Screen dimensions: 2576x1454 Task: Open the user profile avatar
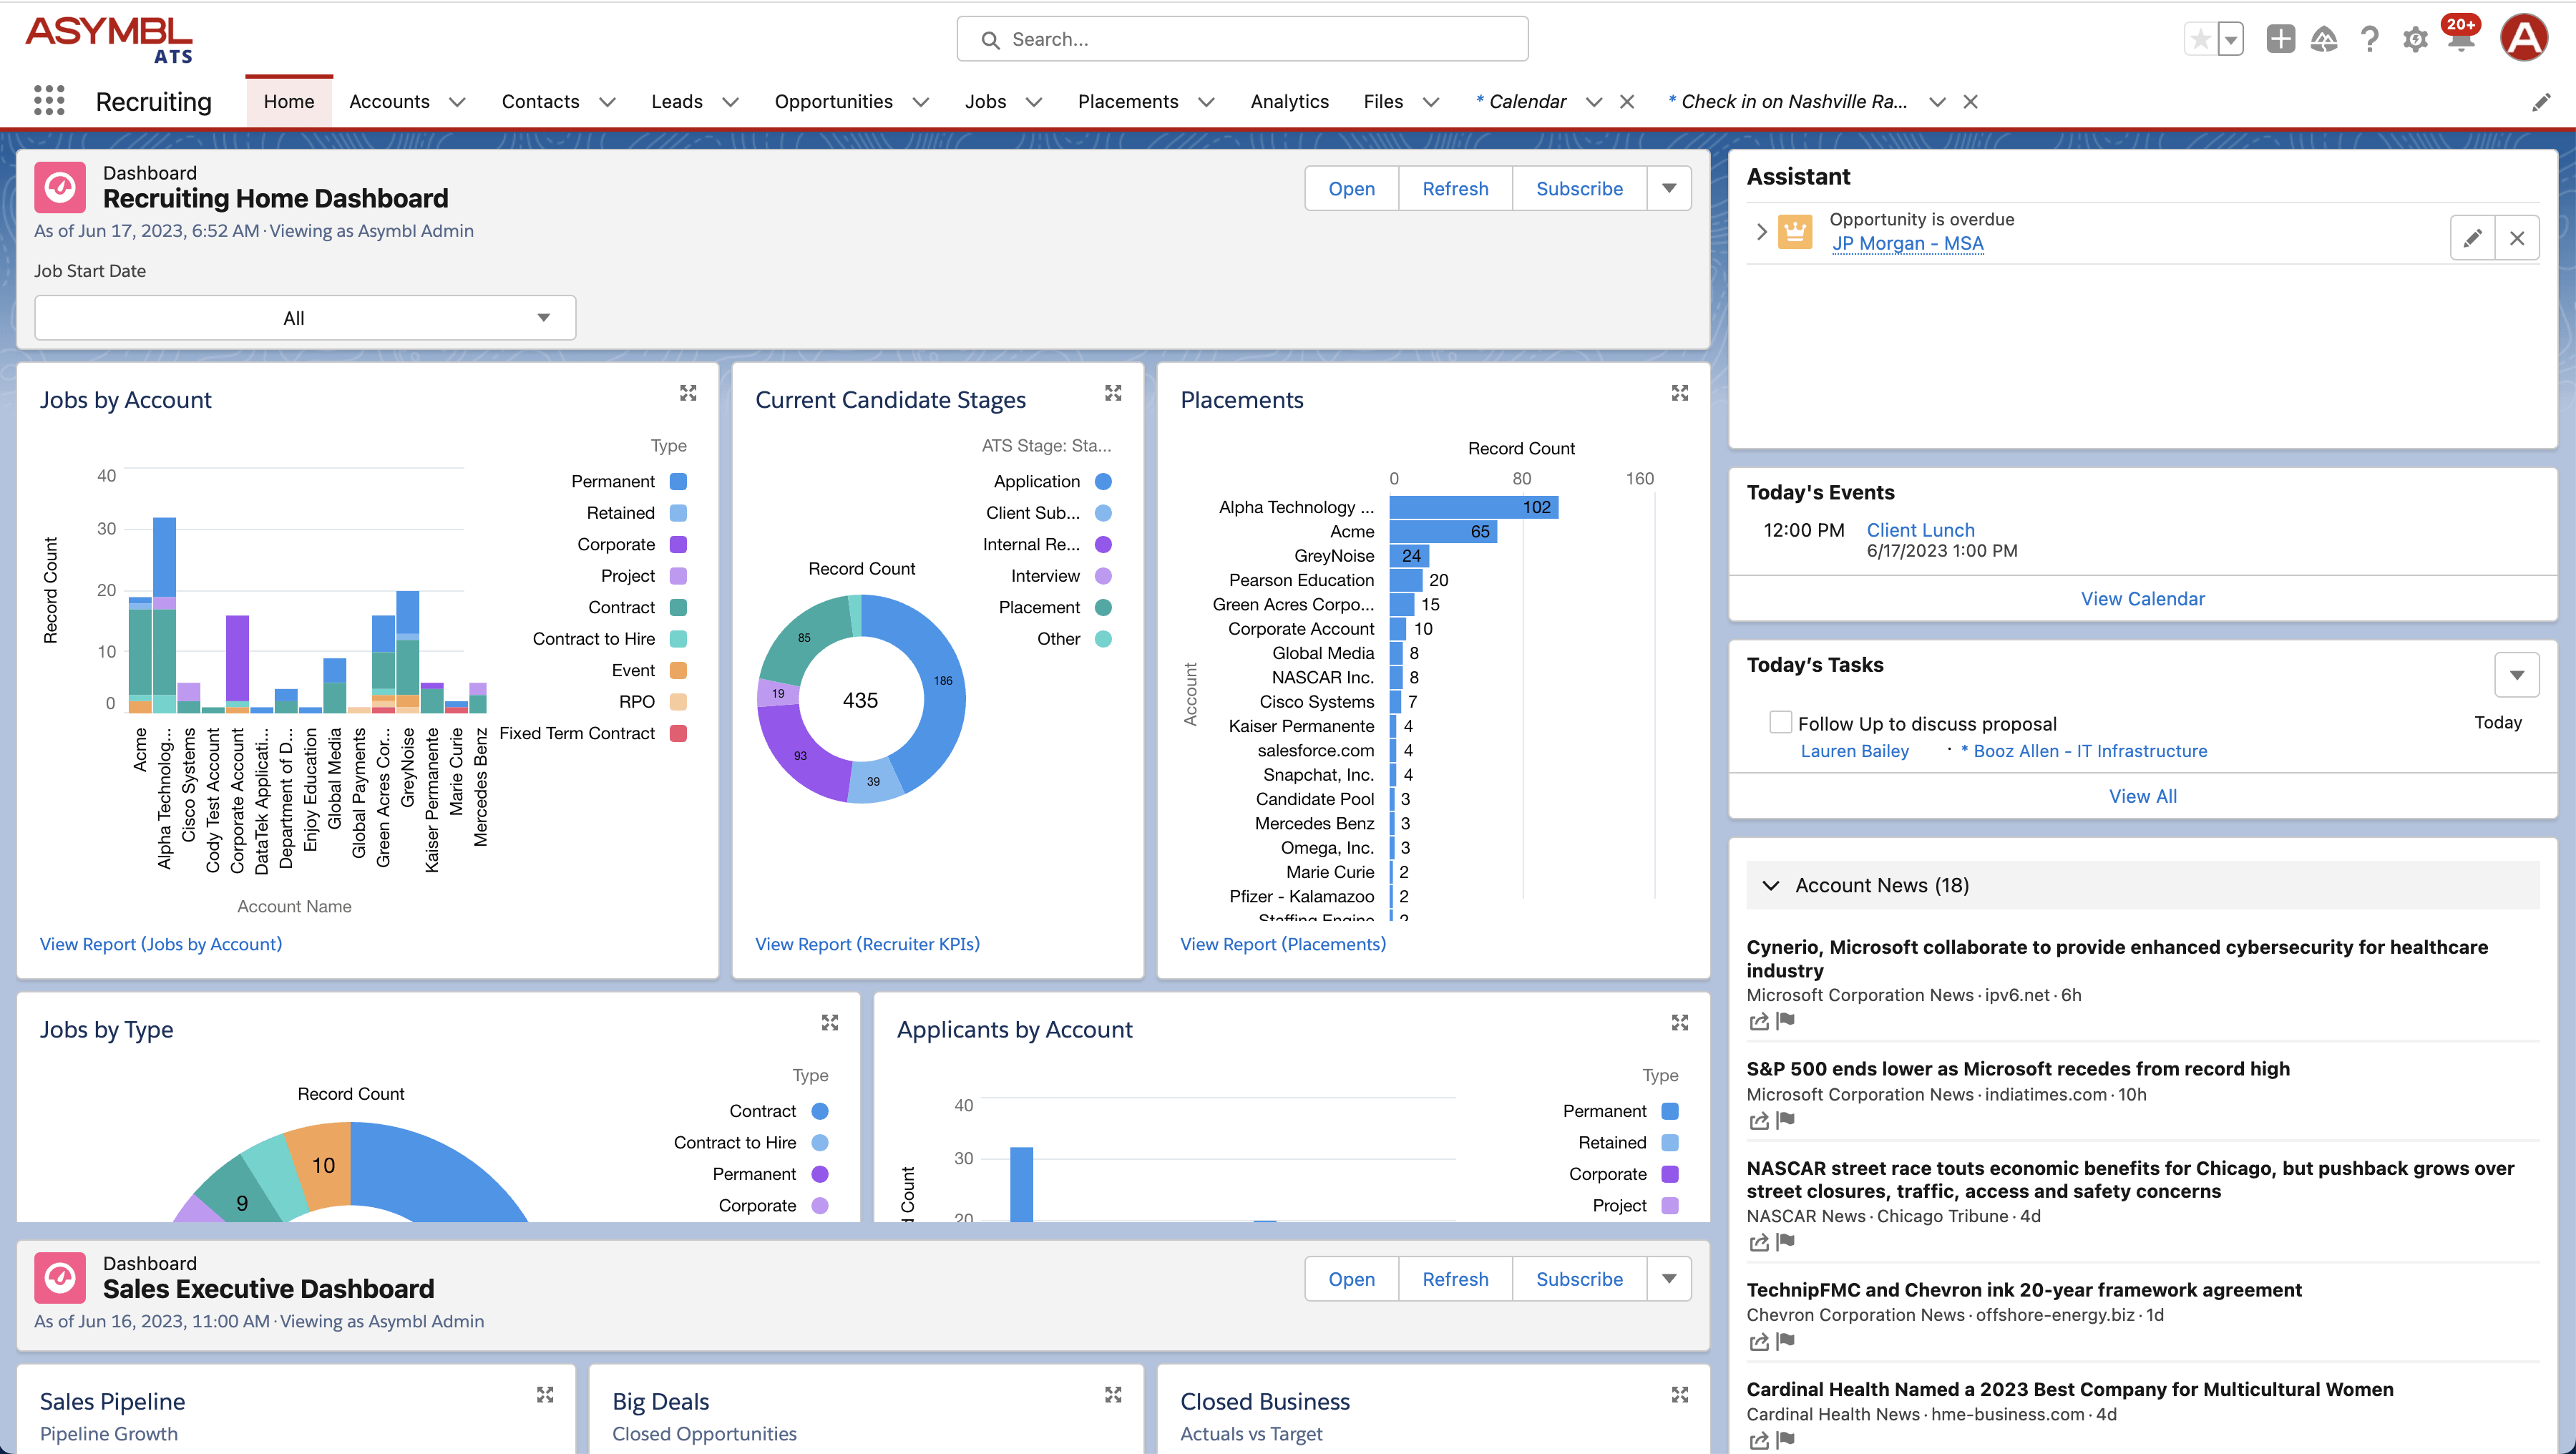coord(2524,38)
